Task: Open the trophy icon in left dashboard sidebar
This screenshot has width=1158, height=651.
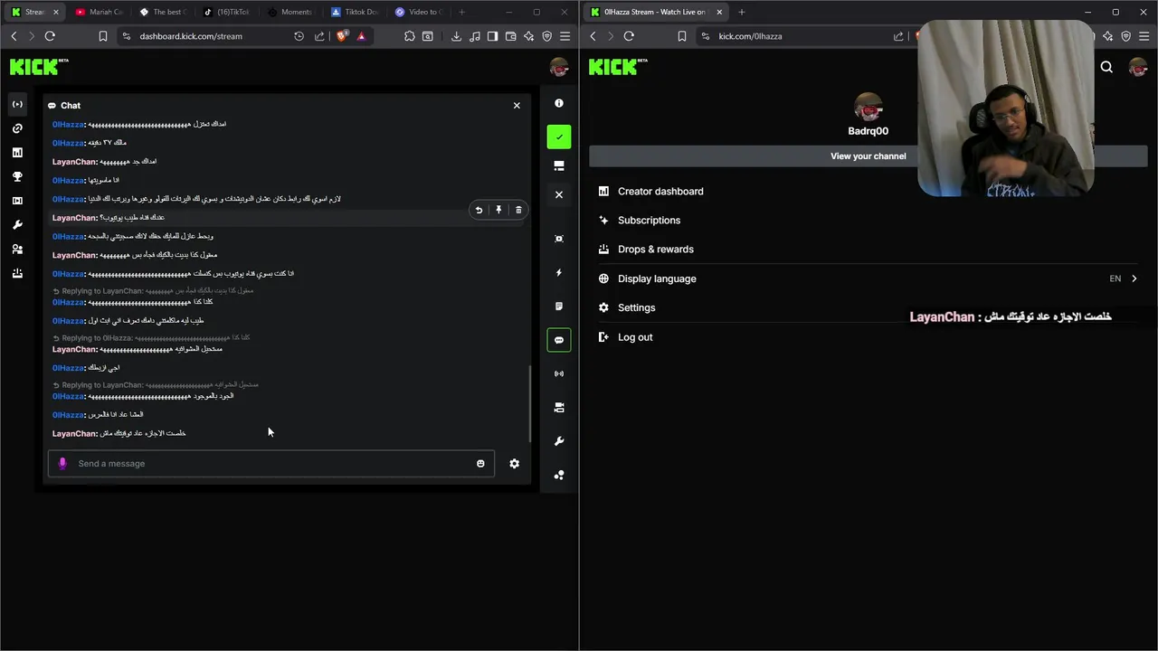Action: (x=17, y=176)
